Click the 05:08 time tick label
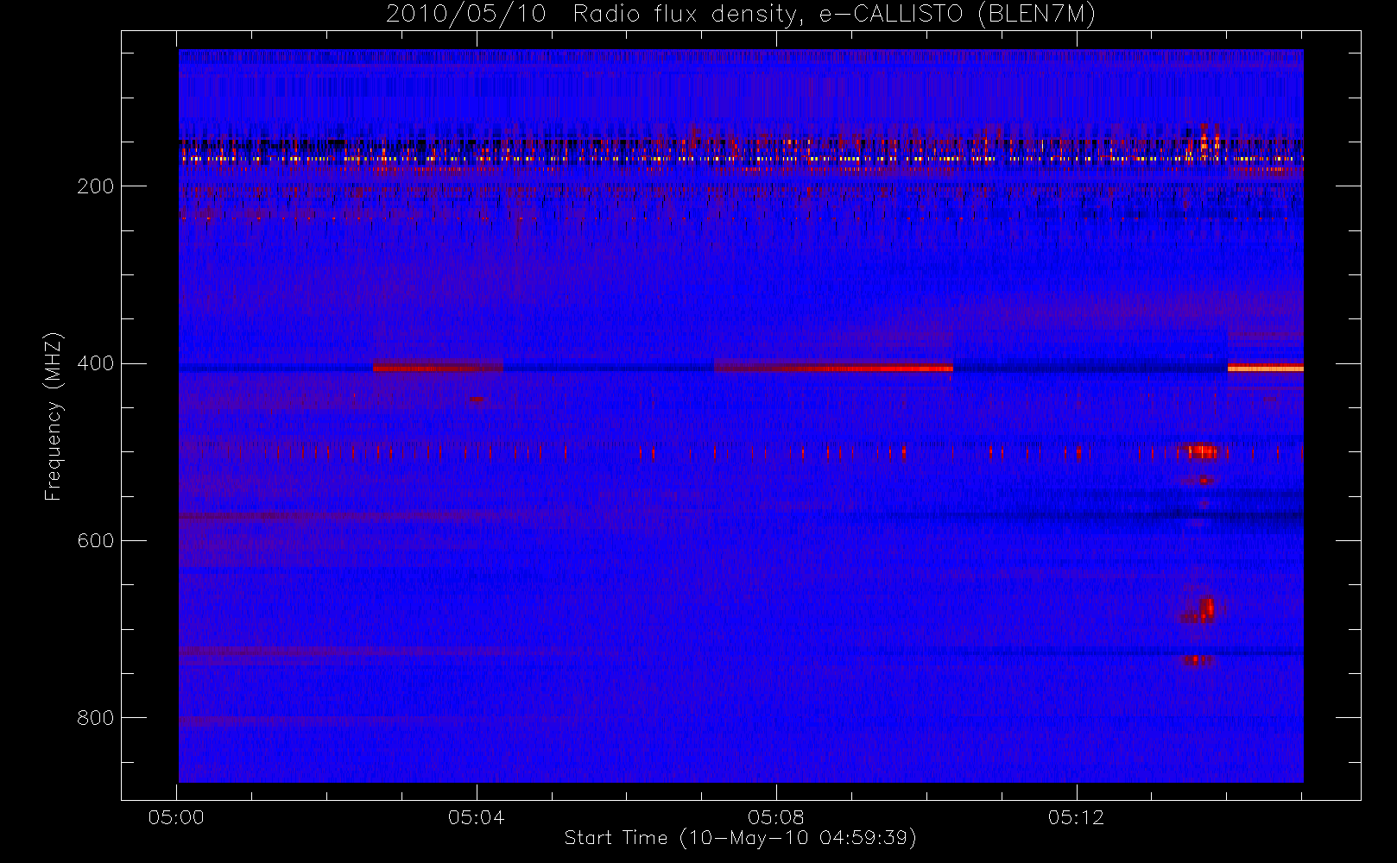 (776, 817)
